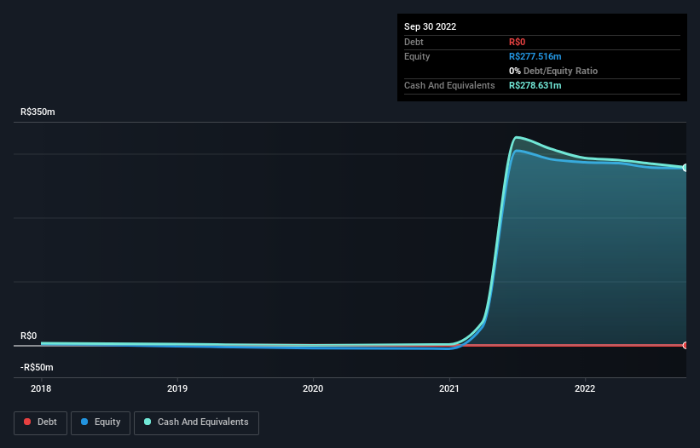This screenshot has width=700, height=448.
Task: Click the Cash And Equivalents endpoint marker
Action: [686, 168]
